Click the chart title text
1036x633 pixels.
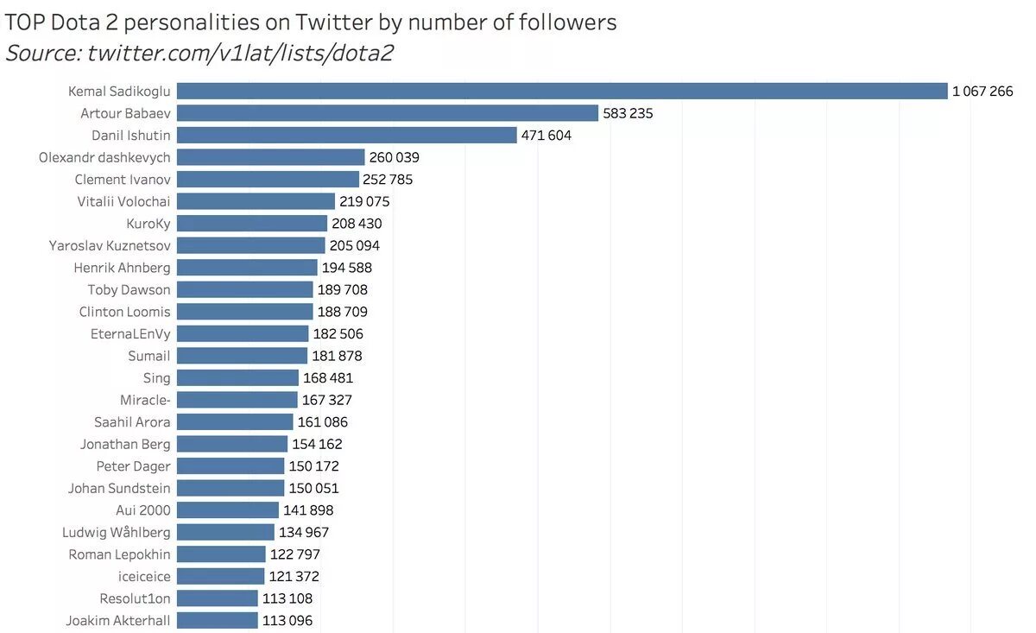[311, 22]
